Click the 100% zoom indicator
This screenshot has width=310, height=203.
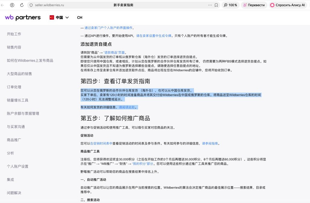pos(230,5)
